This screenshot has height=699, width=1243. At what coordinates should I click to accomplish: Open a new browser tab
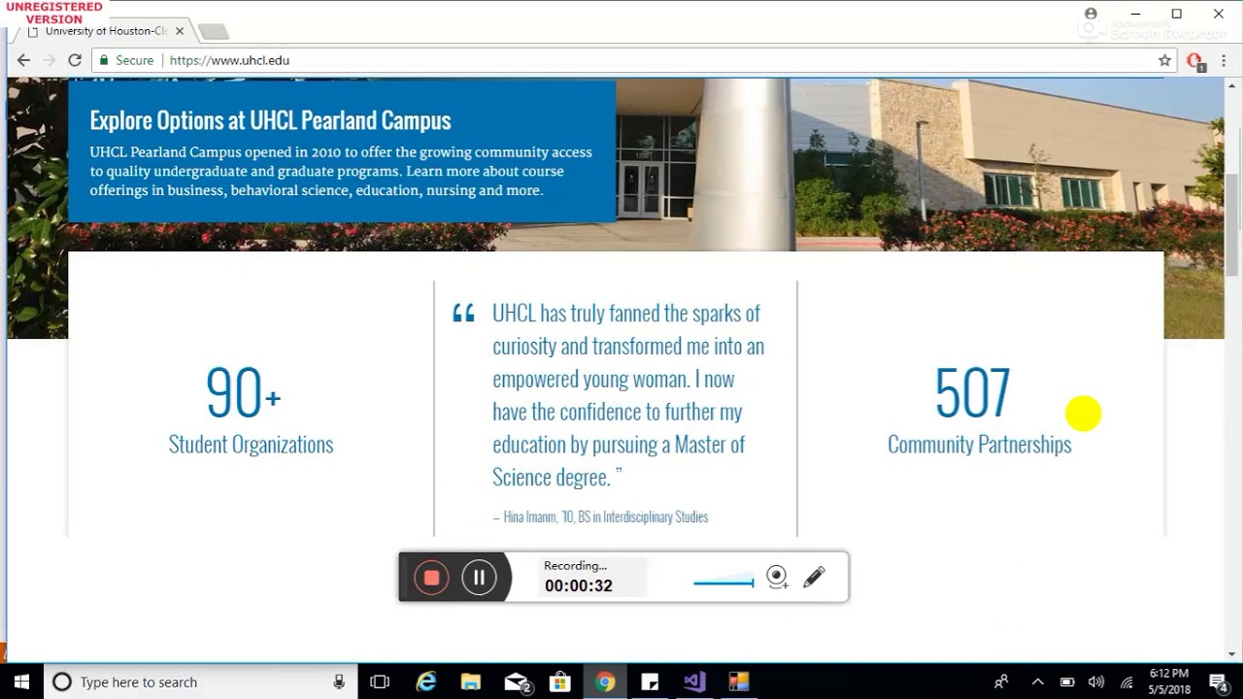tap(214, 32)
